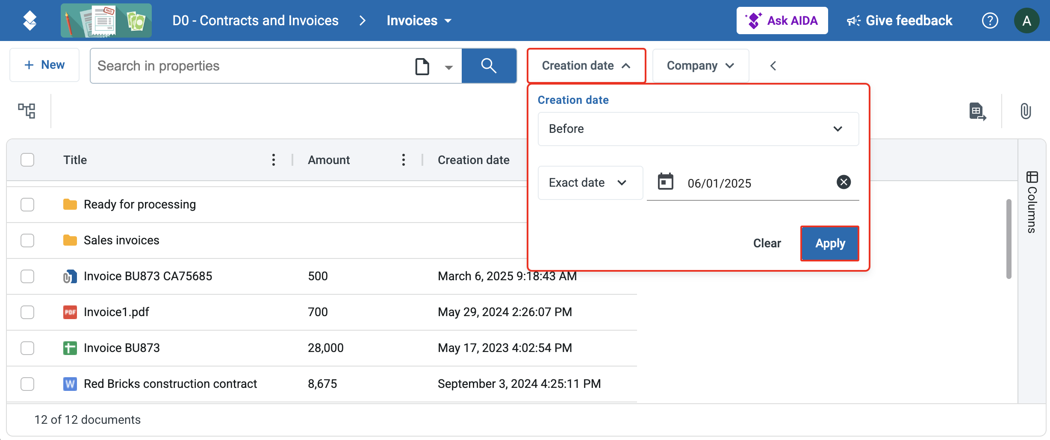This screenshot has width=1050, height=440.
Task: Expand the Before condition dropdown
Action: [698, 129]
